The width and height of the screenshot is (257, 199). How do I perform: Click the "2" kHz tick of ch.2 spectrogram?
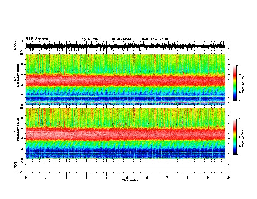click(x=22, y=149)
